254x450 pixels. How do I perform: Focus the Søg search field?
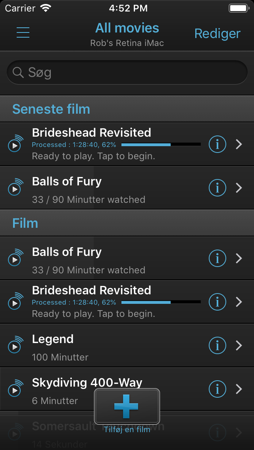[127, 72]
